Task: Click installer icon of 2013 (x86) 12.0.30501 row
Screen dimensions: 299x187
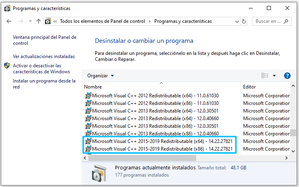Action: [x=88, y=126]
